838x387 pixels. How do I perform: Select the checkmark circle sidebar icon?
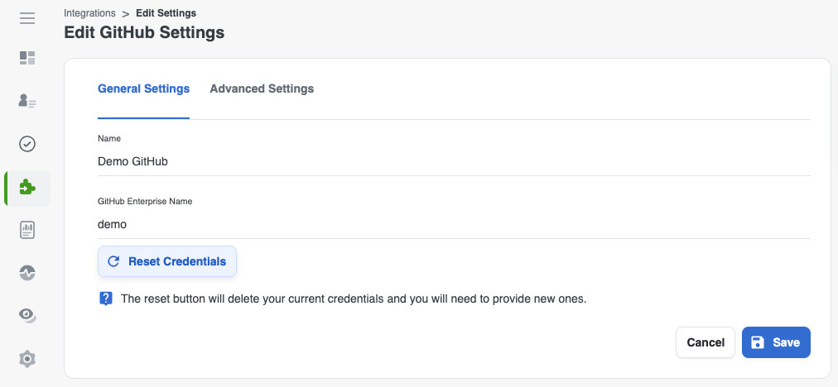pos(27,144)
